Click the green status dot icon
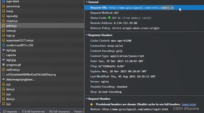This screenshot has width=204, height=113. tap(109, 18)
